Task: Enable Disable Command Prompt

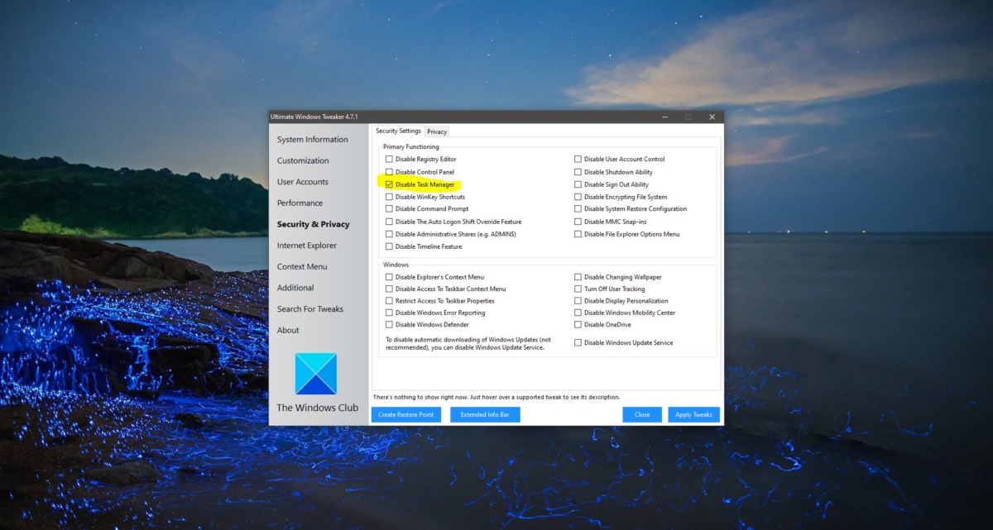Action: 389,208
